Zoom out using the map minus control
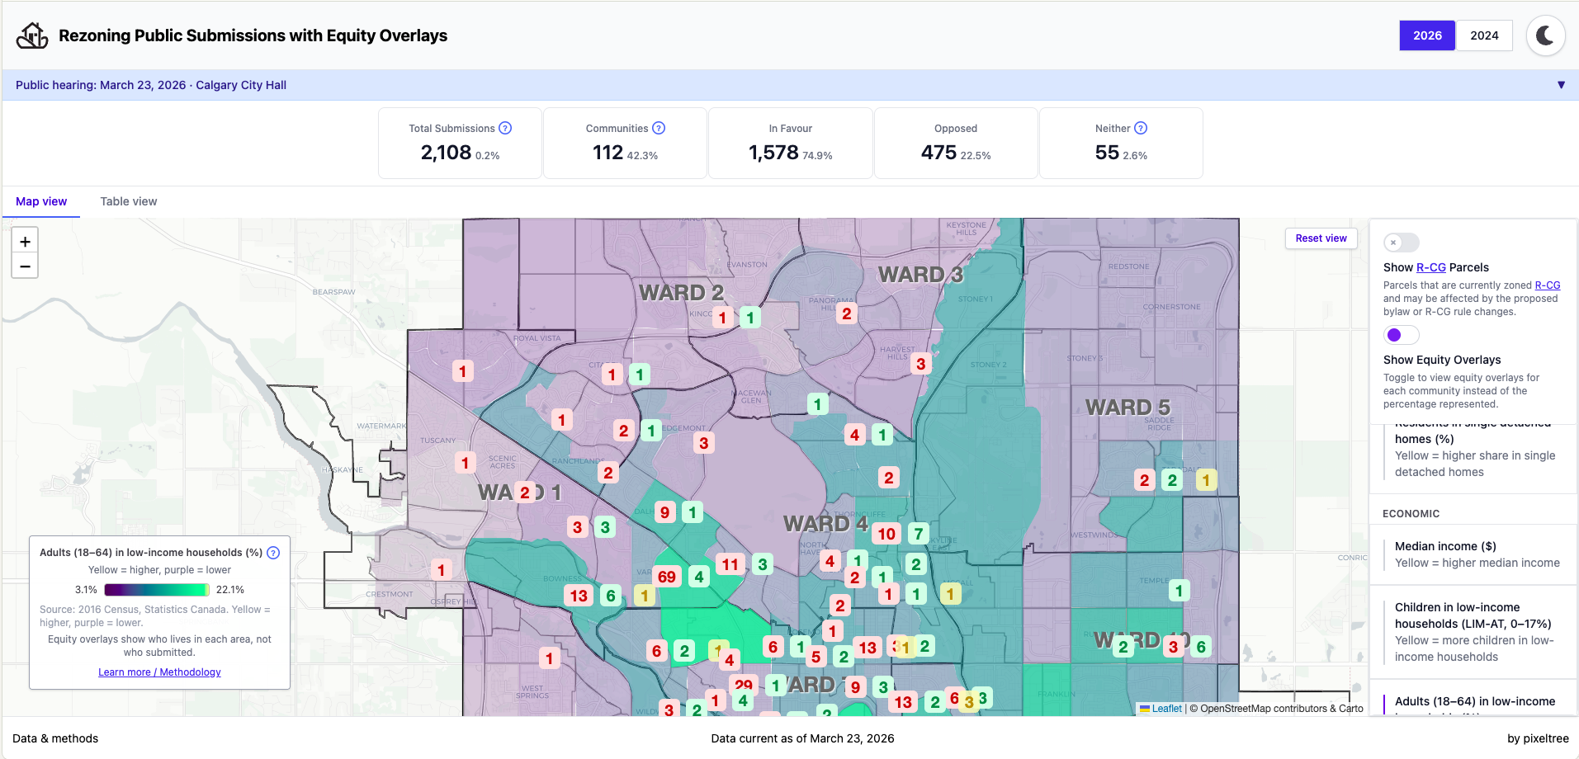The image size is (1579, 759). click(x=24, y=266)
